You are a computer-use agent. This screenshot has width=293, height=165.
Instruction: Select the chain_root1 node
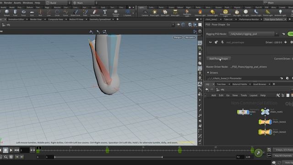(265, 112)
